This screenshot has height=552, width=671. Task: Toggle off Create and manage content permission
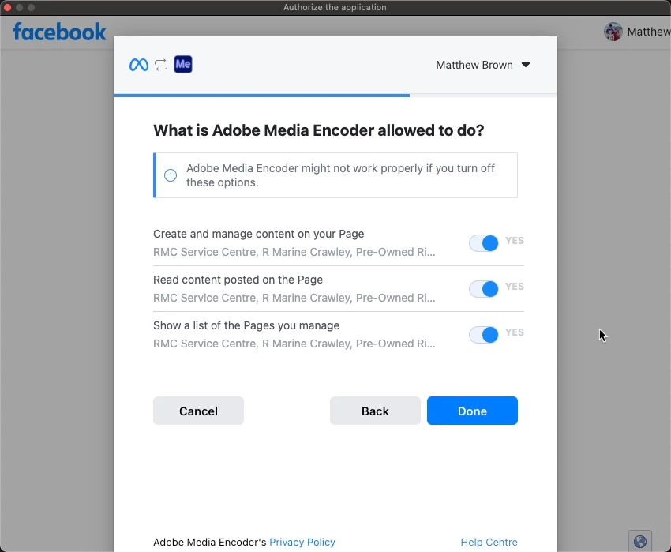point(484,243)
